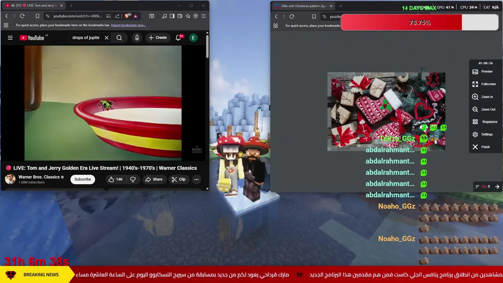Share the YouTube page from address bar
The width and height of the screenshot is (503, 283).
(117, 16)
